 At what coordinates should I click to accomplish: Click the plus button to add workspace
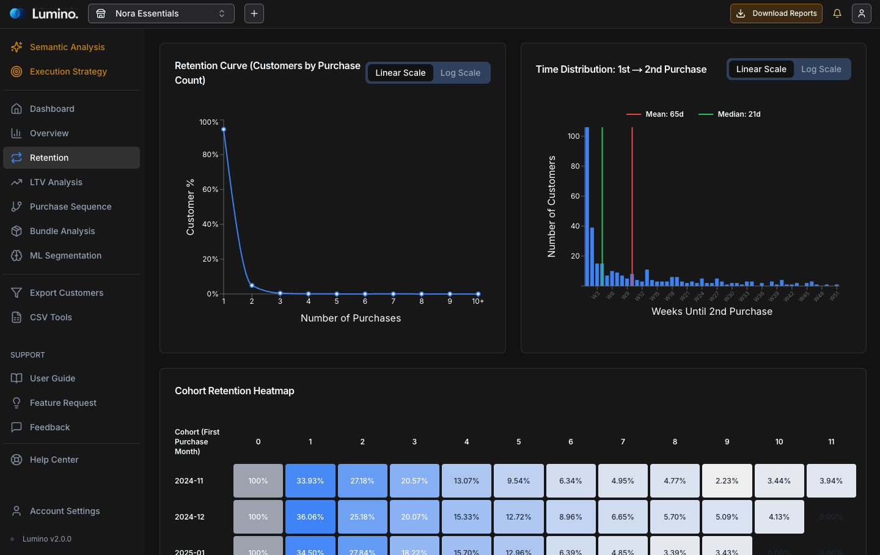[254, 13]
